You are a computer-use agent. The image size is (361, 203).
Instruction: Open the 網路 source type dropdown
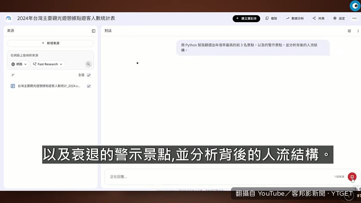(x=19, y=64)
